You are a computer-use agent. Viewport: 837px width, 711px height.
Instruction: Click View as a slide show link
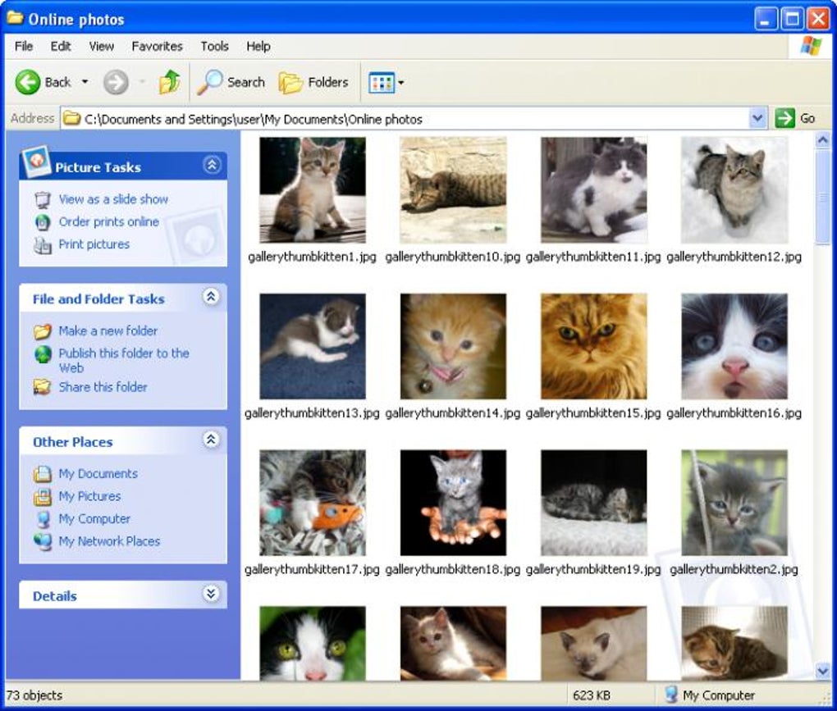(113, 199)
